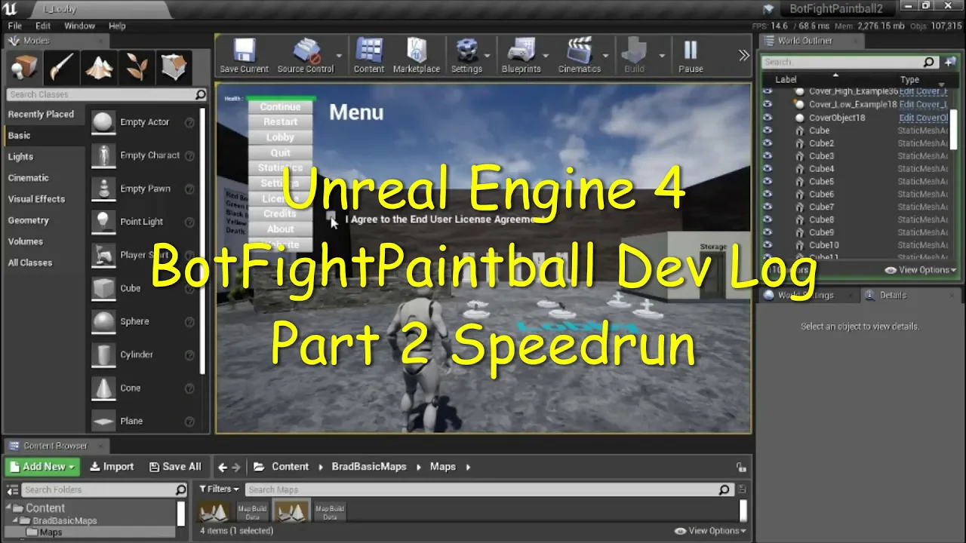This screenshot has width=966, height=543.
Task: Click the Cone shape icon
Action: 103,388
